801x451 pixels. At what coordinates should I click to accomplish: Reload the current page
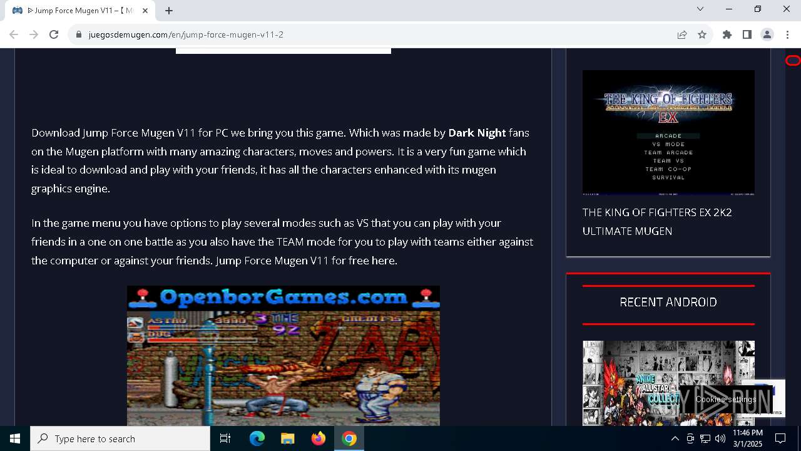point(54,34)
